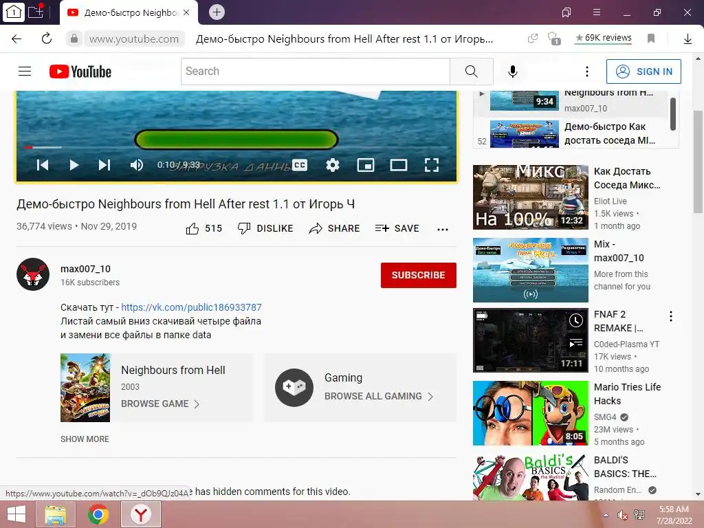
Task: Open Mix - max007_10 playlist
Action: 530,269
